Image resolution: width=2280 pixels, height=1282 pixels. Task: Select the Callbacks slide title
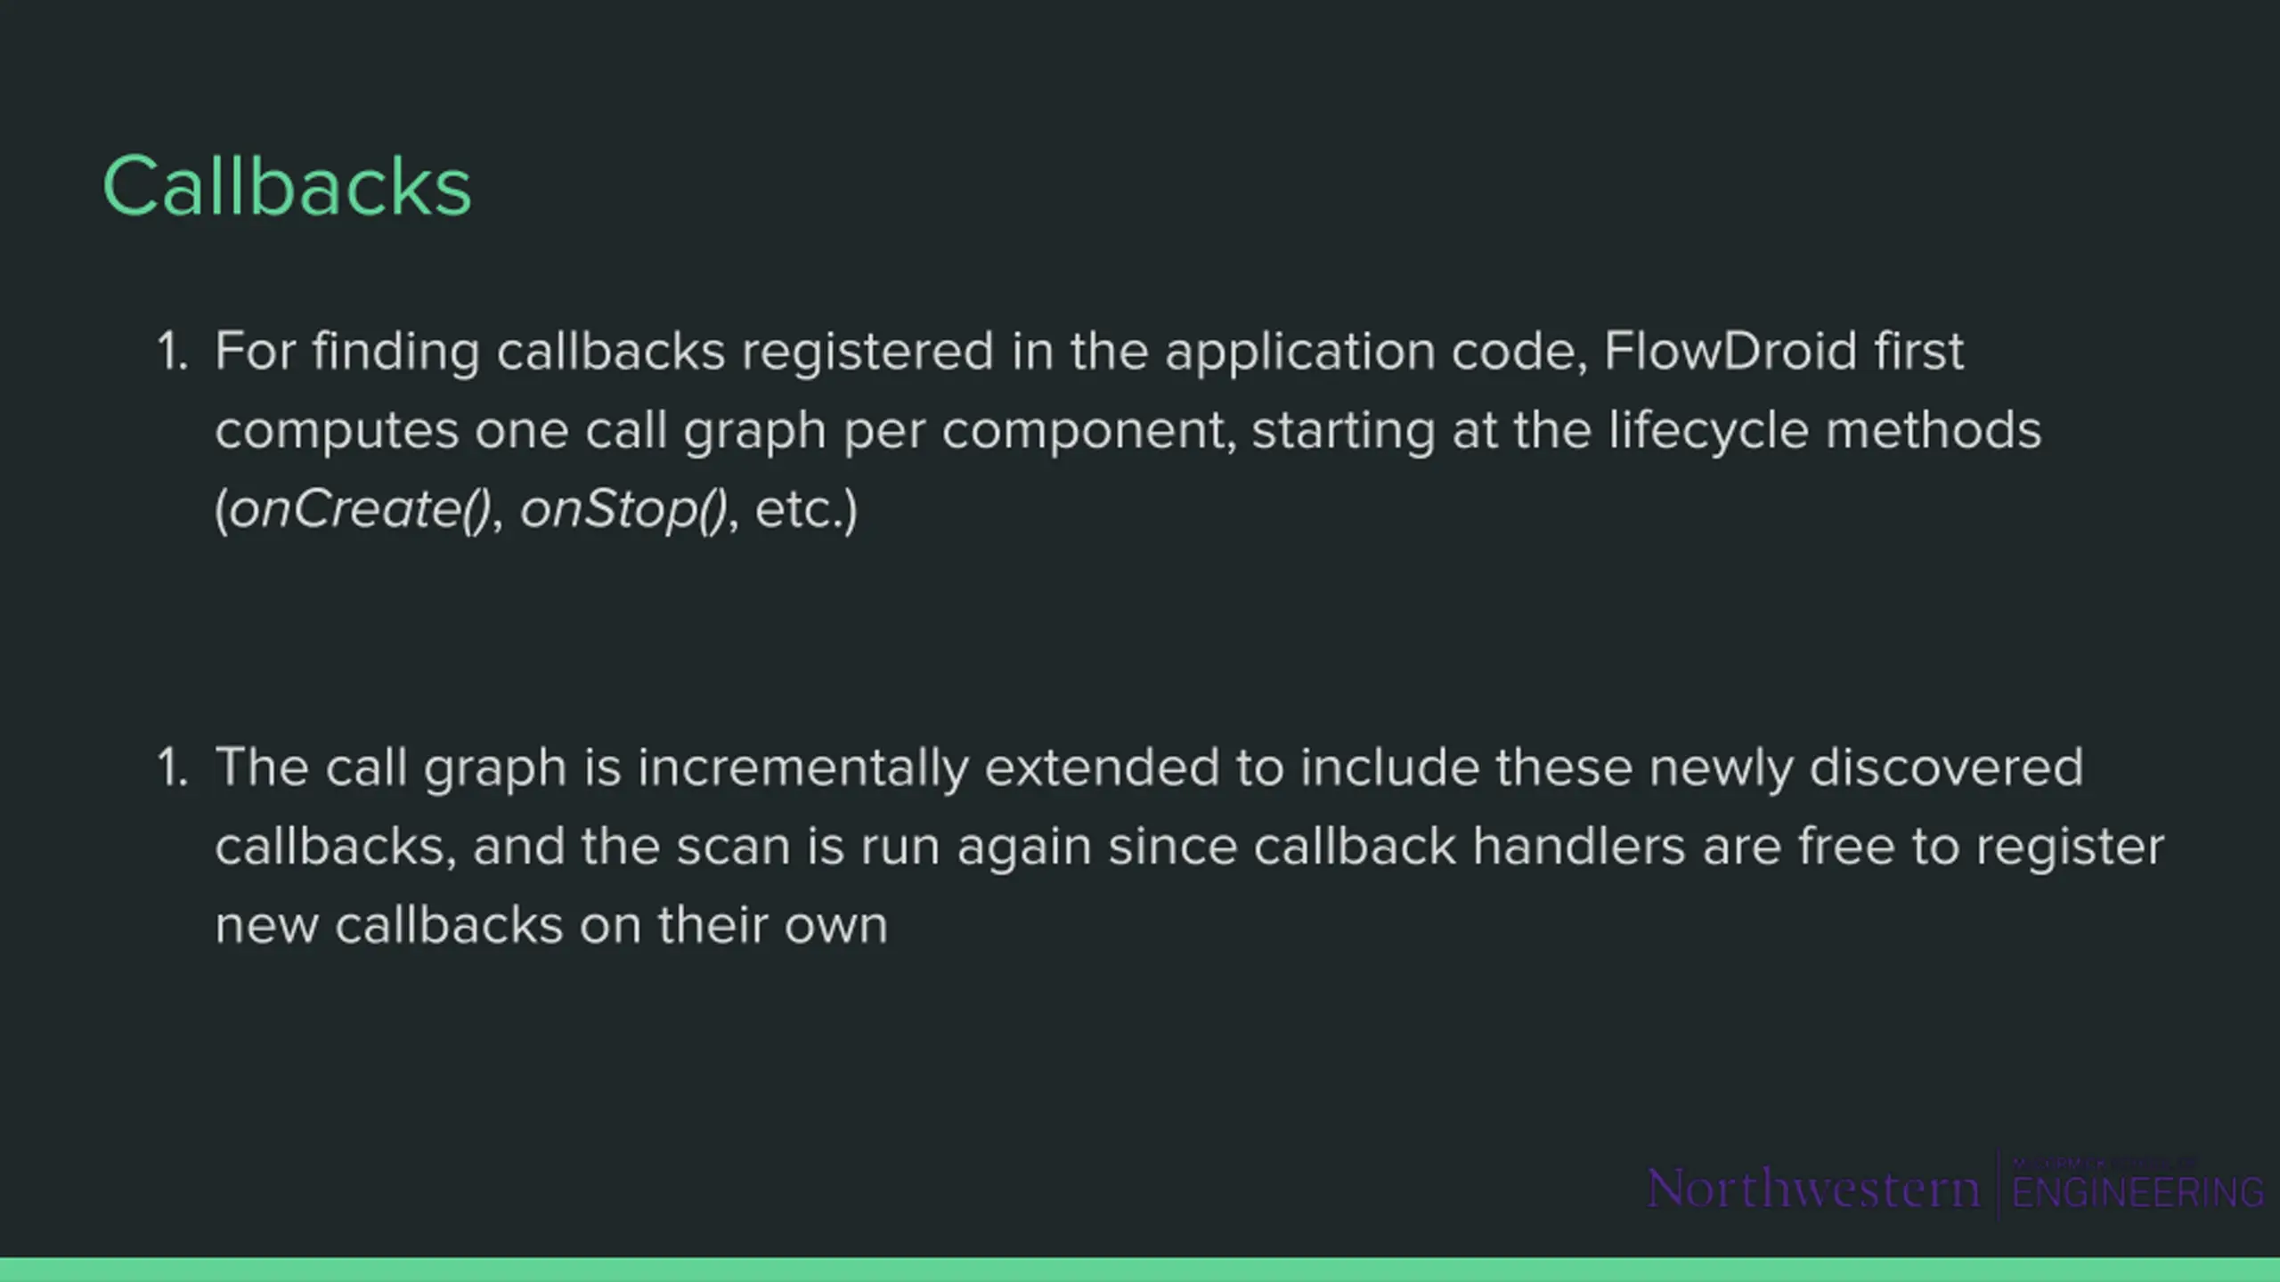[287, 186]
